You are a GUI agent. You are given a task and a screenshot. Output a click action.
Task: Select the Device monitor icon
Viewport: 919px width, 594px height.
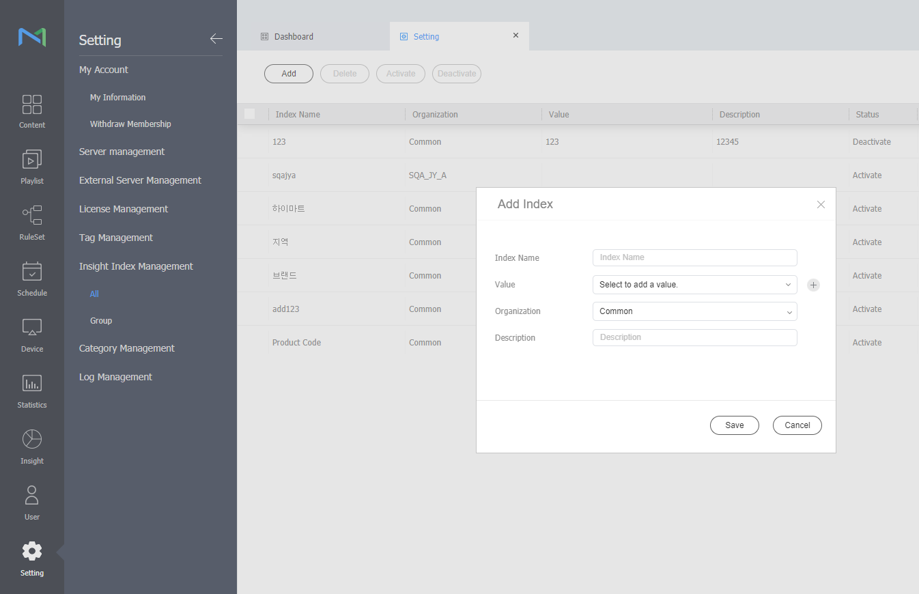click(x=32, y=328)
